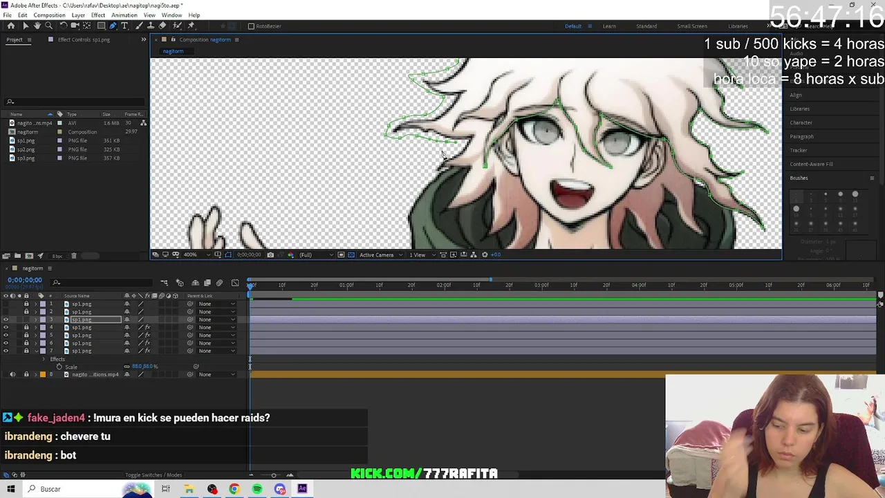
Task: Switch to Effect Controls sp1.png tab
Action: pyautogui.click(x=83, y=39)
